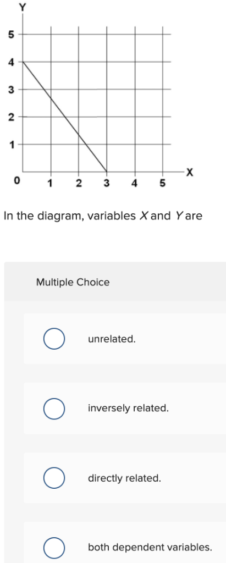This screenshot has height=563, width=226.
Task: Click the line's endpoint at X equals 3
Action: pyautogui.click(x=107, y=172)
